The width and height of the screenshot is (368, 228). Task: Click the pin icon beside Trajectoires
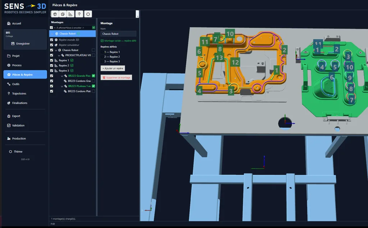point(9,94)
